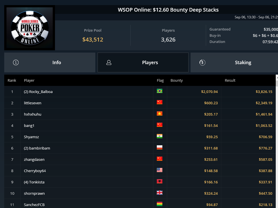Select player (2) Rocky_Balboa
The image size is (278, 208).
click(x=38, y=92)
